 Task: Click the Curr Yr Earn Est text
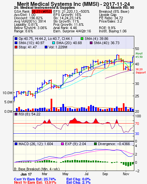click(35, 179)
